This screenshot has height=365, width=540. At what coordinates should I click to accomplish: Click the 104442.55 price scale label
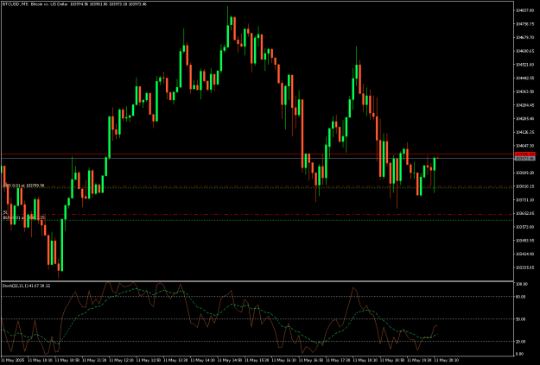[524, 79]
